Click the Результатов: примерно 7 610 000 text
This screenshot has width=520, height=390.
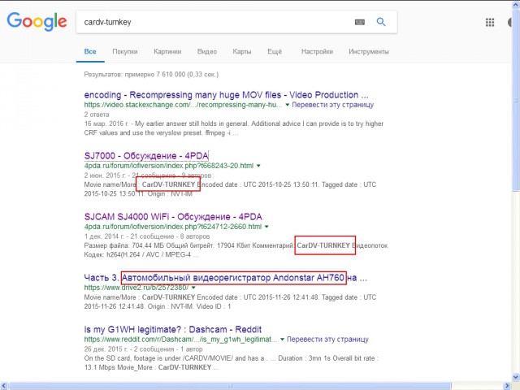click(x=151, y=74)
